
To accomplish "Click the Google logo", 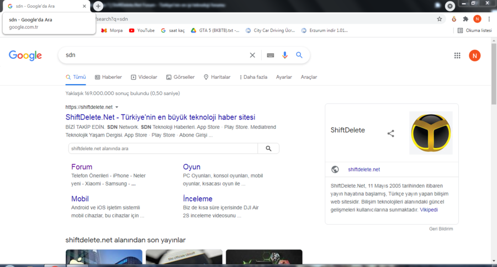I will click(x=25, y=55).
